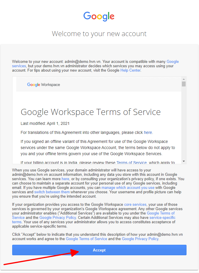Click 'Last modified: April 1, 2021' text
The width and height of the screenshot is (199, 273).
point(45,123)
